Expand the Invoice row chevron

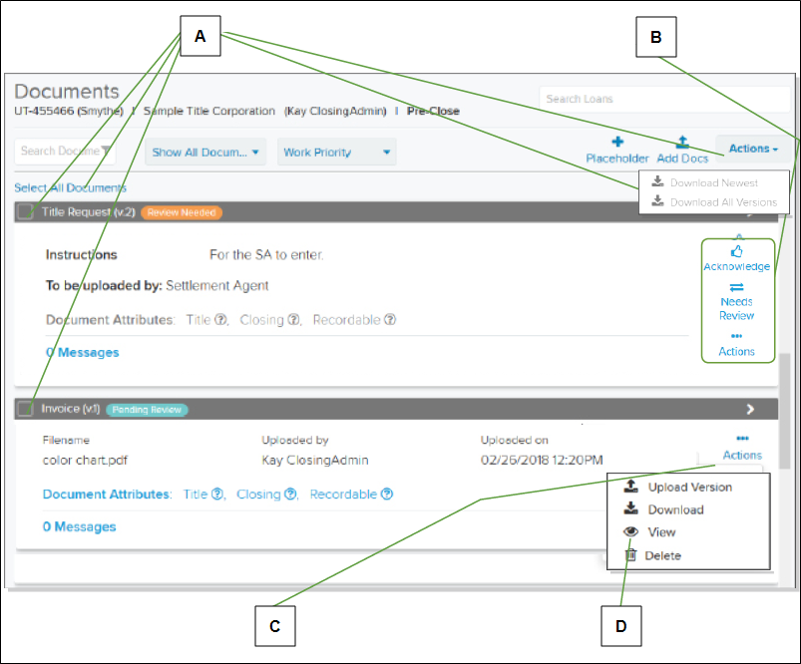[x=750, y=409]
